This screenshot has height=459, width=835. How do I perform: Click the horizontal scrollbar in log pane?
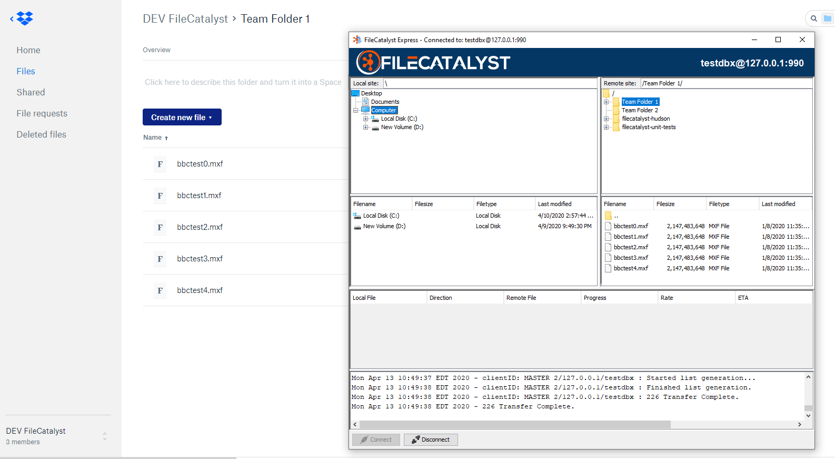[x=514, y=424]
